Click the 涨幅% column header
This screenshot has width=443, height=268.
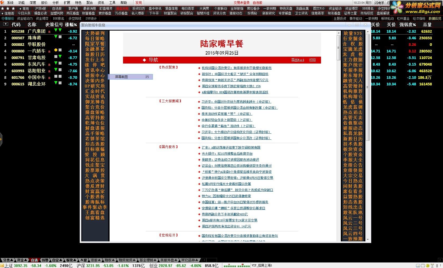click(x=71, y=25)
